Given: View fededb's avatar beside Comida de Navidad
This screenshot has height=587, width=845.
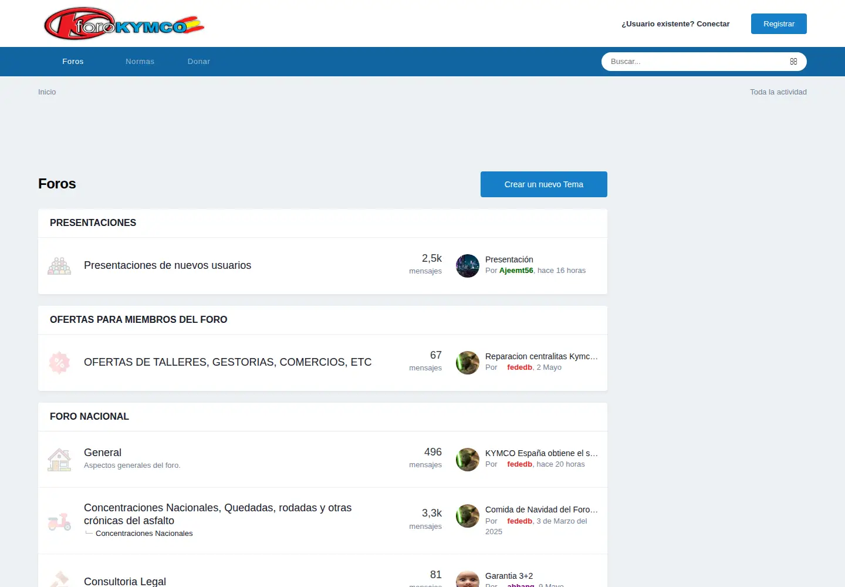Looking at the screenshot, I should [468, 516].
